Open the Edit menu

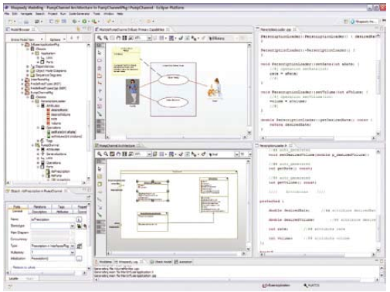15,14
